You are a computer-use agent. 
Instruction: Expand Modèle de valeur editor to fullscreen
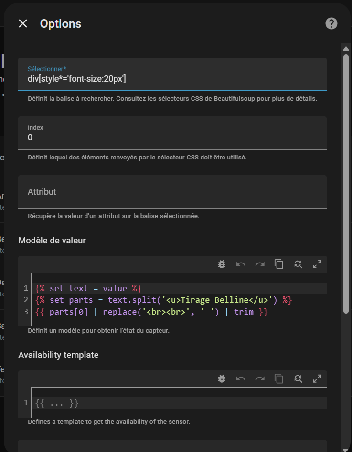click(x=317, y=264)
